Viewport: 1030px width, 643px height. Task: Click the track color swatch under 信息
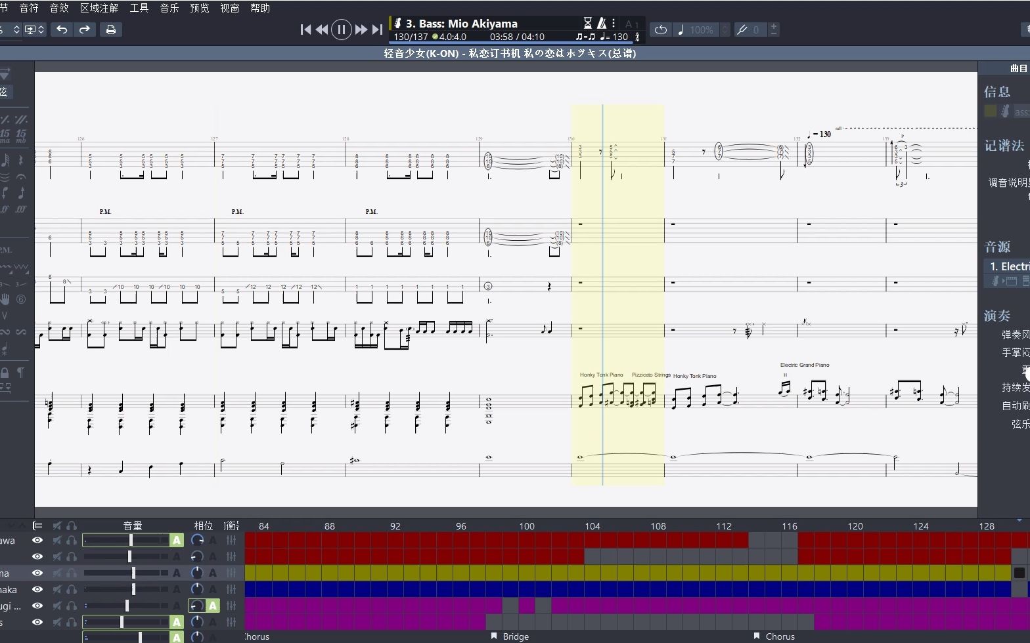pyautogui.click(x=991, y=112)
